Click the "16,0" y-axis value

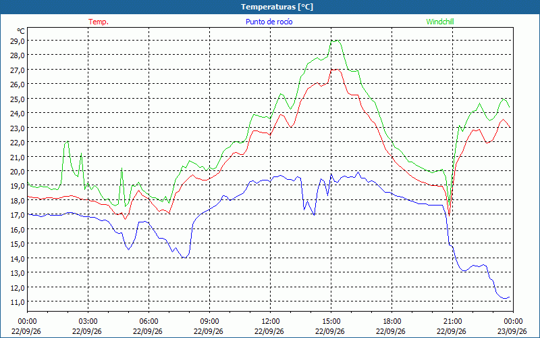click(x=18, y=229)
